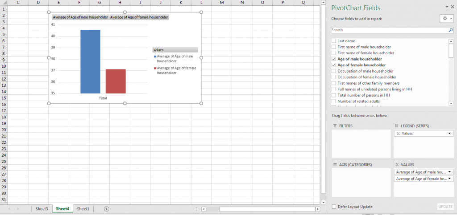Click in the field Search box
Screen dimensions: 457x215
click(x=388, y=30)
